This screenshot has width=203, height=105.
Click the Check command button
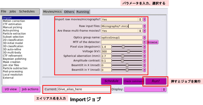pos(134,81)
